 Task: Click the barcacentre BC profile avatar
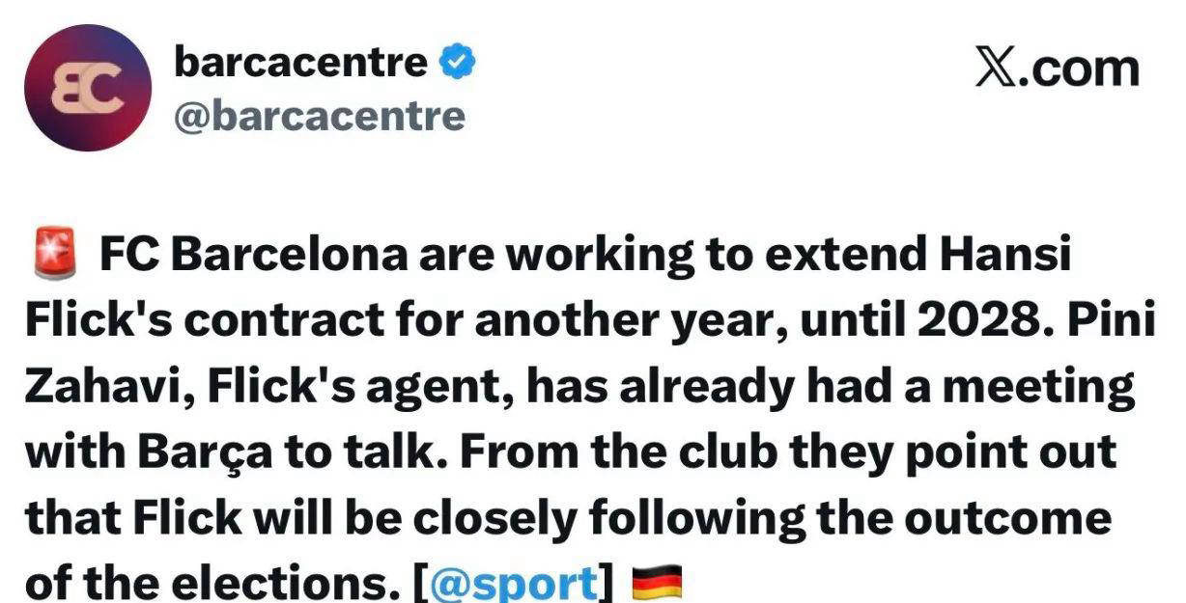88,88
